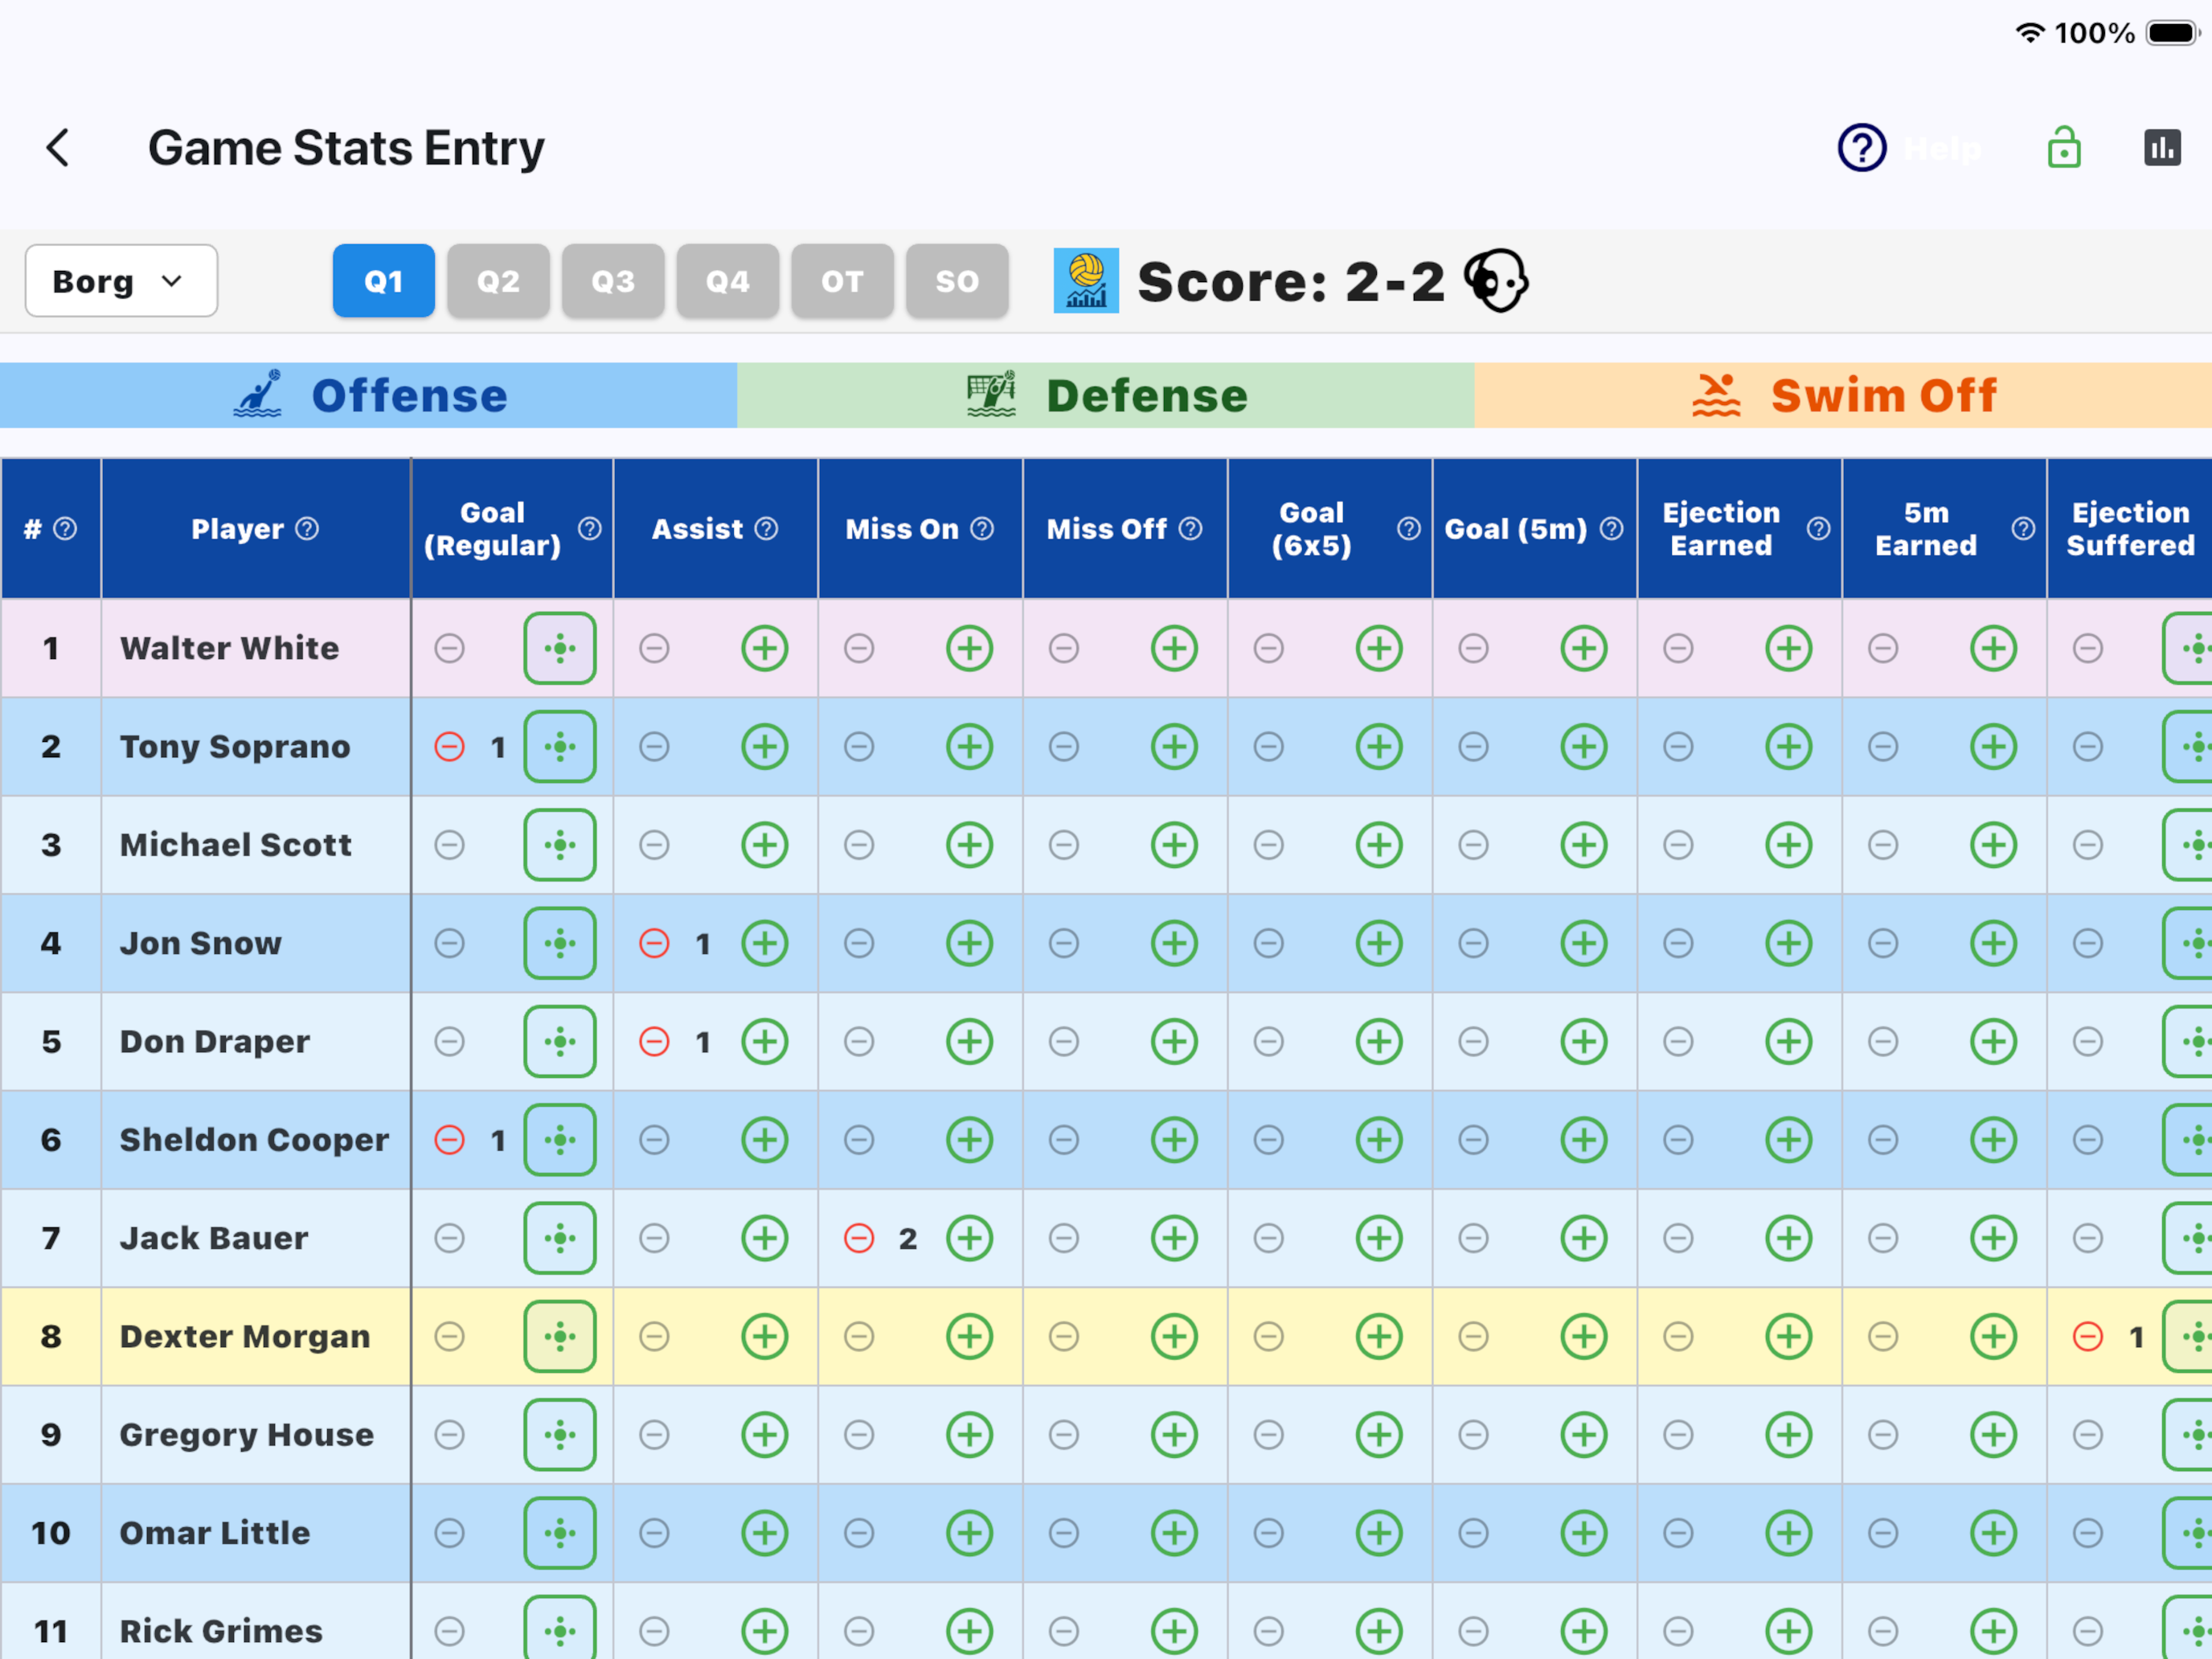The width and height of the screenshot is (2212, 1659).
Task: Switch to the OT period
Action: pyautogui.click(x=842, y=281)
